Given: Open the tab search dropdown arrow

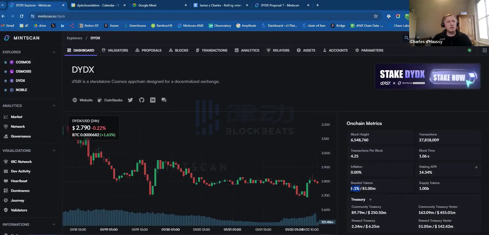Looking at the screenshot, I should 3,5.
